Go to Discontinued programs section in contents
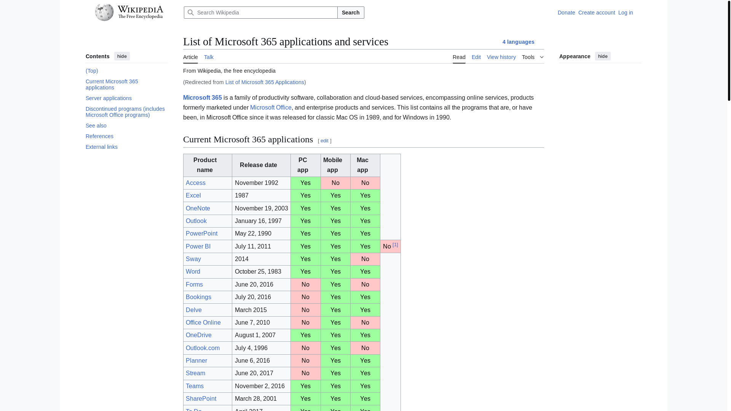 125,112
